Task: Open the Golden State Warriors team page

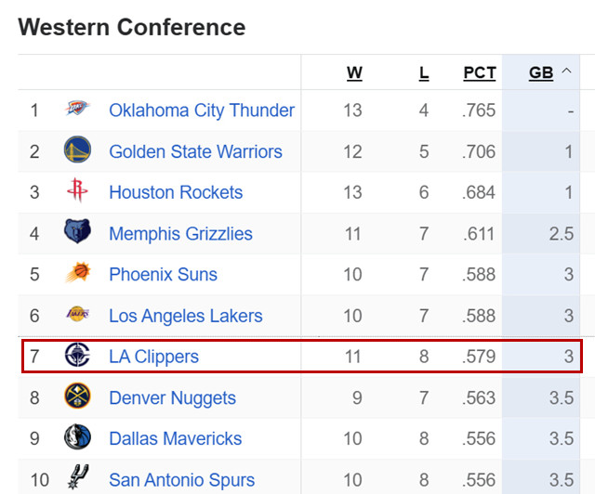Action: pyautogui.click(x=195, y=151)
